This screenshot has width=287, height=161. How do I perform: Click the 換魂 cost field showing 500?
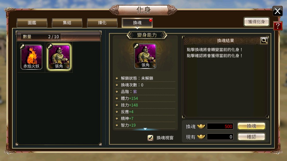point(220,126)
